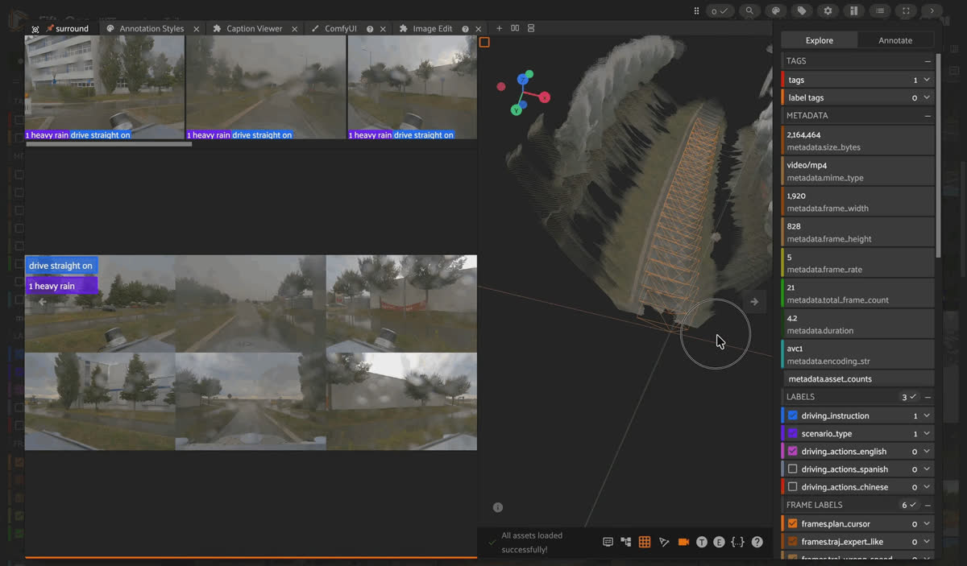Click the crosshair icon left of surround
Screen dimensions: 967x566
(x=35, y=29)
